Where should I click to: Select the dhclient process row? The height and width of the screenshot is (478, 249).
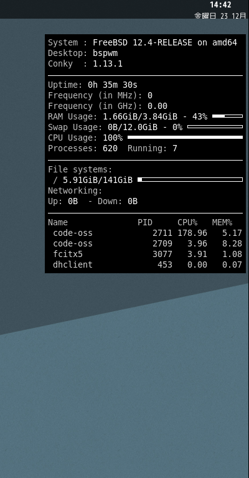[x=147, y=265]
